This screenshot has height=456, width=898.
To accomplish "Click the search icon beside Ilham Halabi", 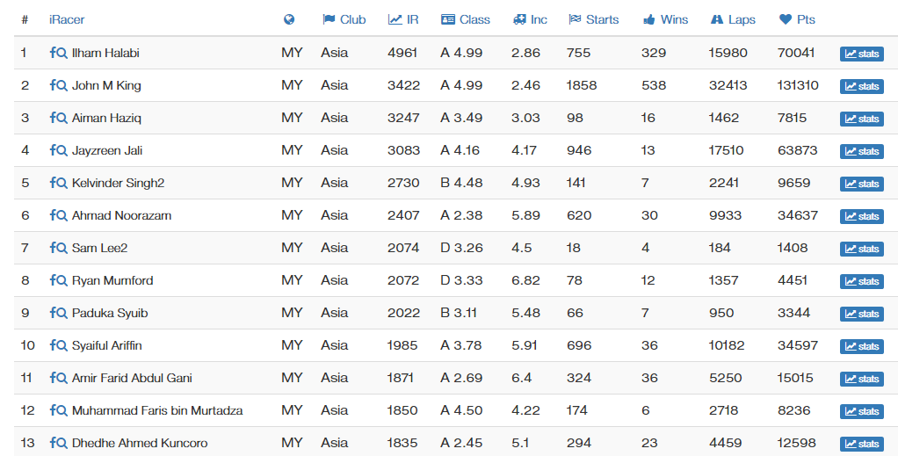I will pos(58,53).
